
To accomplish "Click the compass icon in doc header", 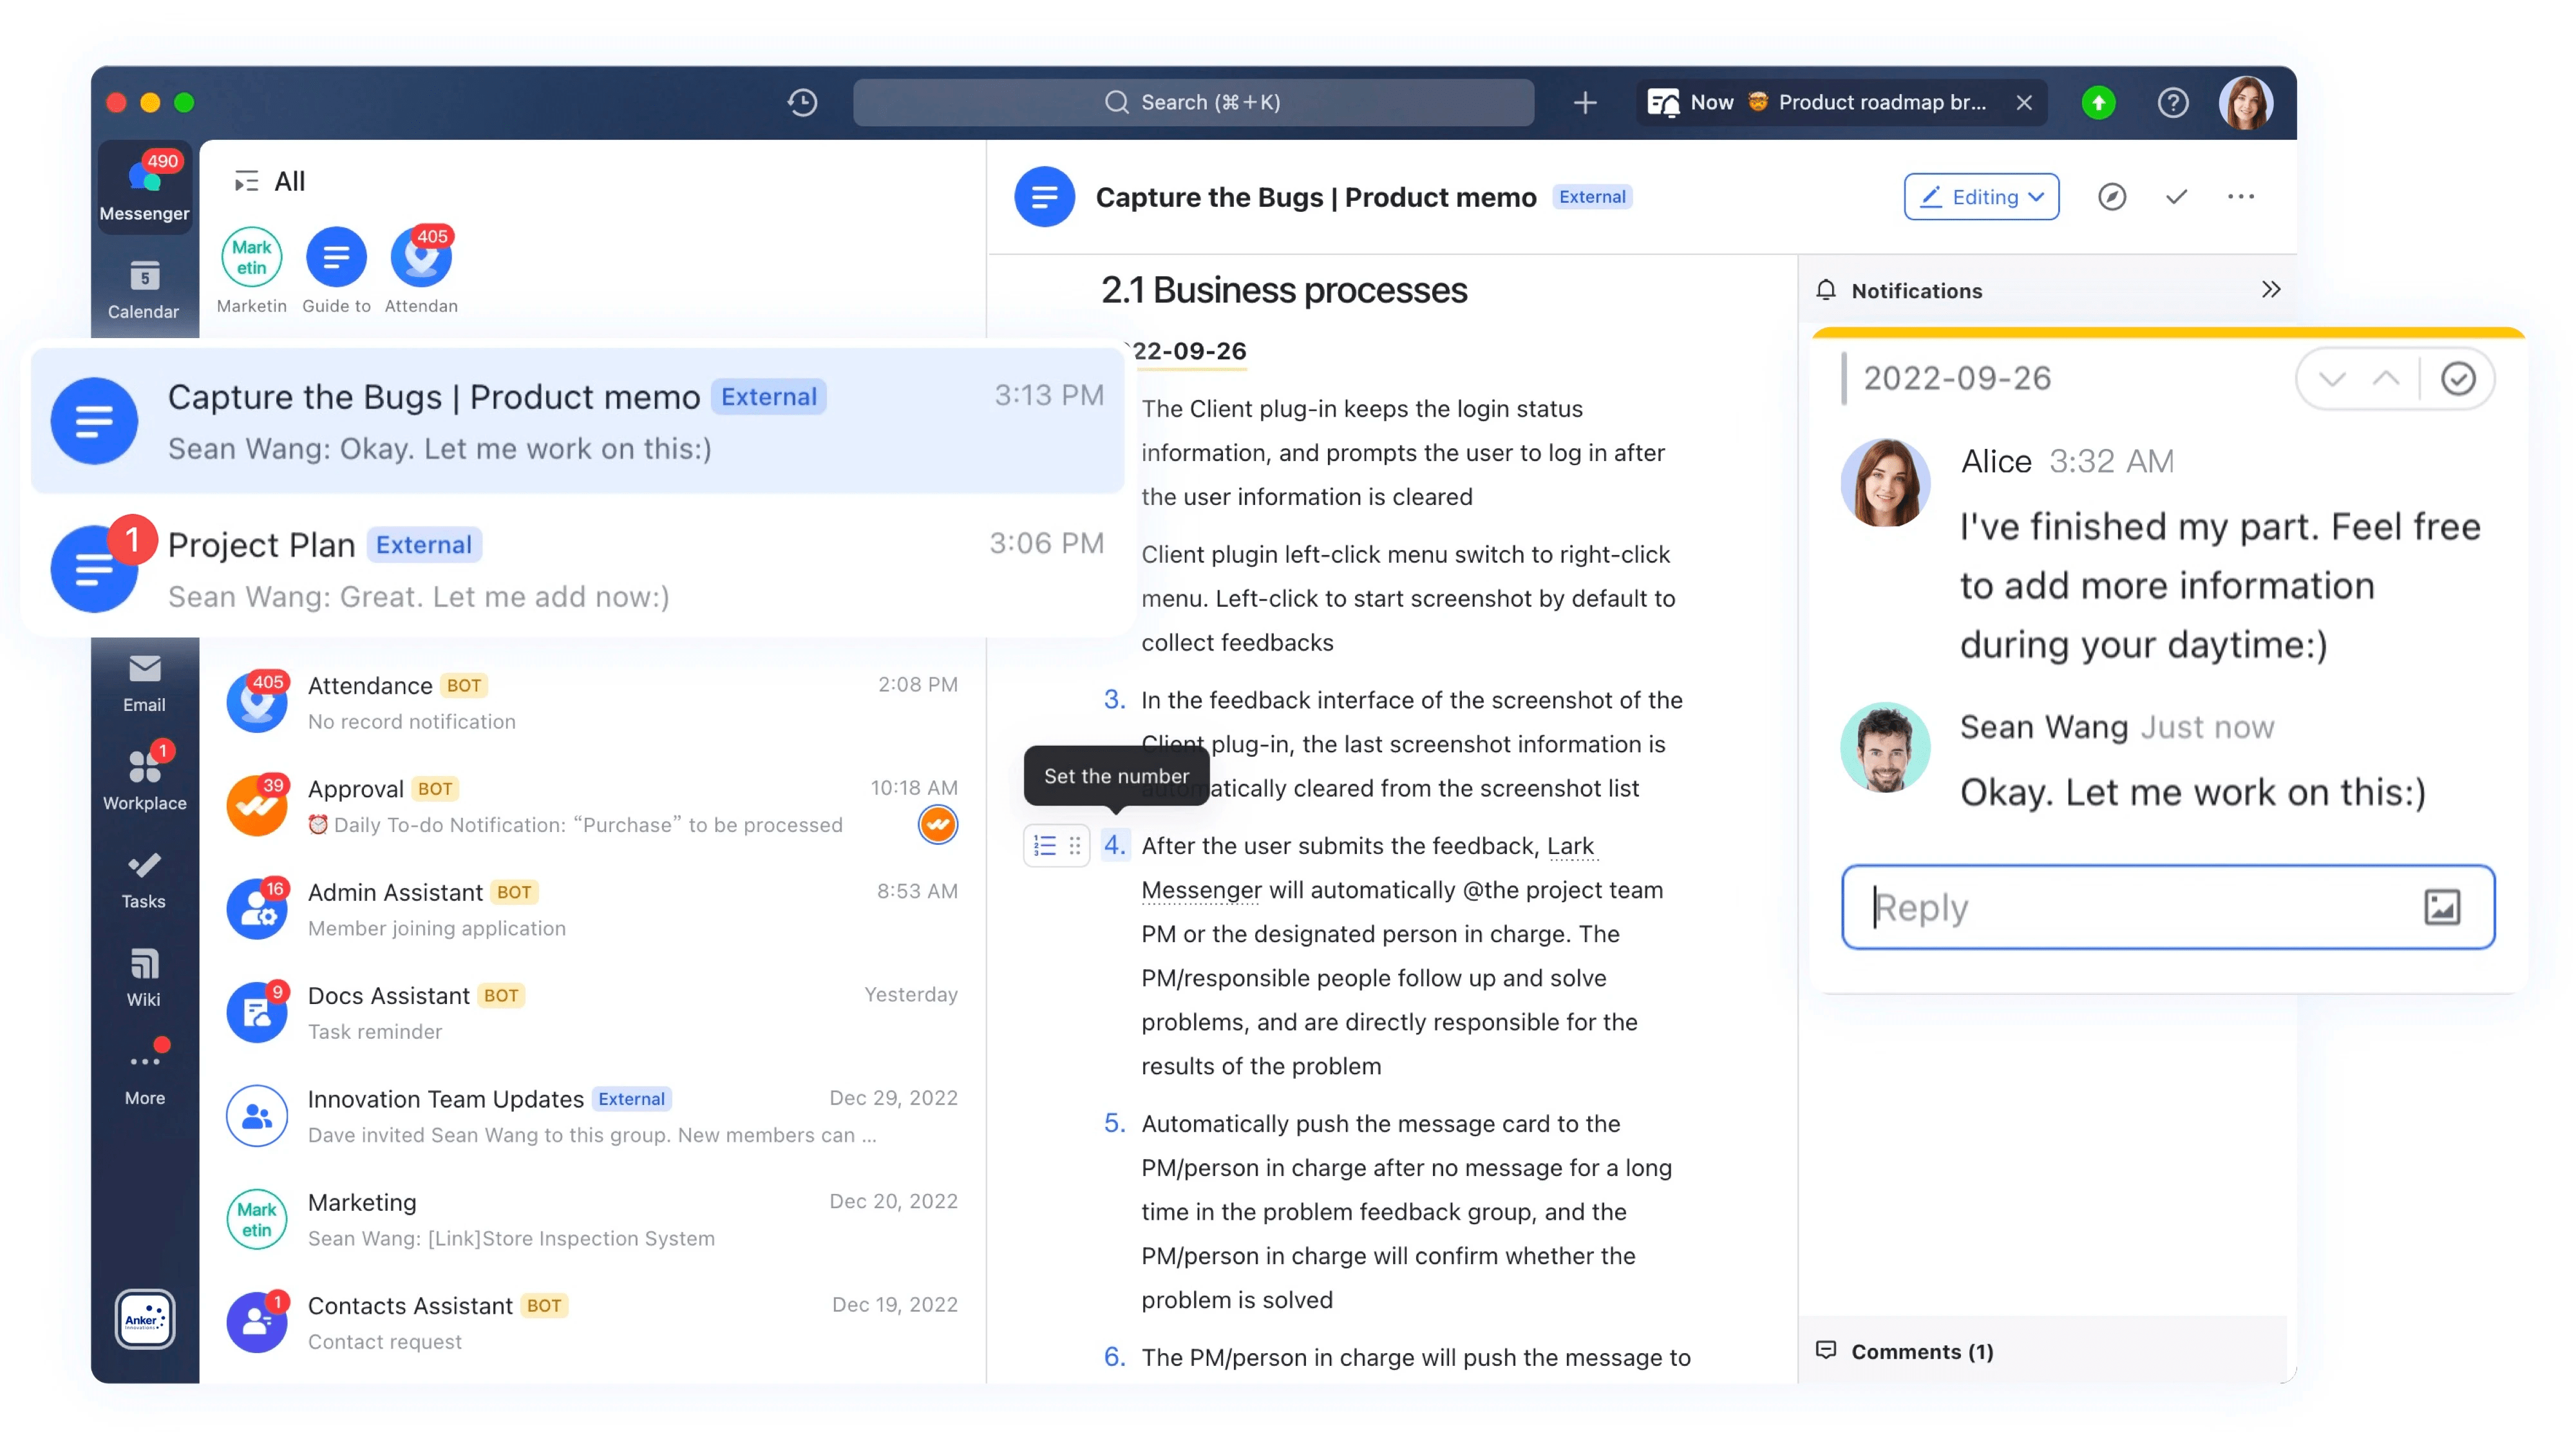I will 2111,197.
